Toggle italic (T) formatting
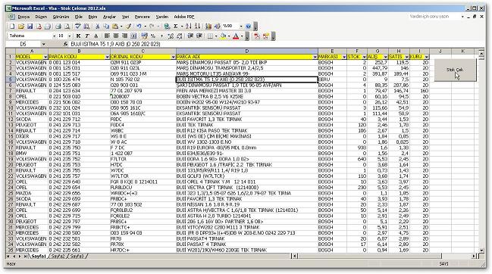 coord(87,36)
